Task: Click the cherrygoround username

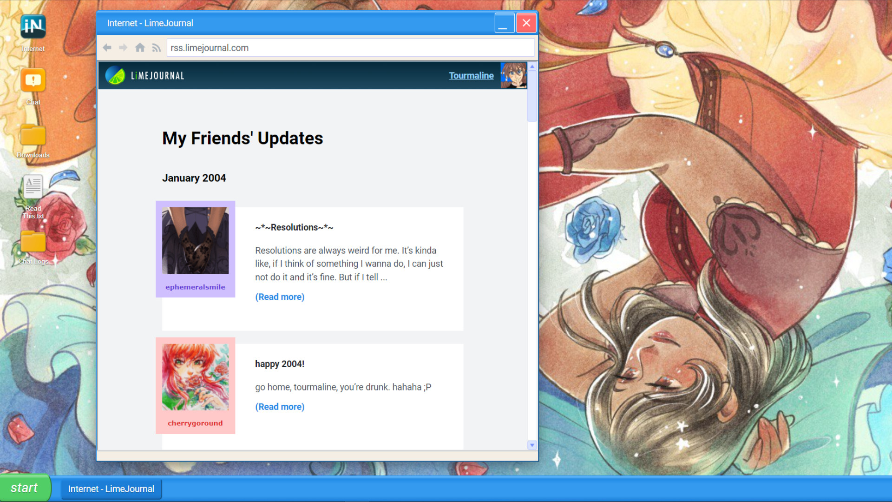Action: pyautogui.click(x=195, y=423)
